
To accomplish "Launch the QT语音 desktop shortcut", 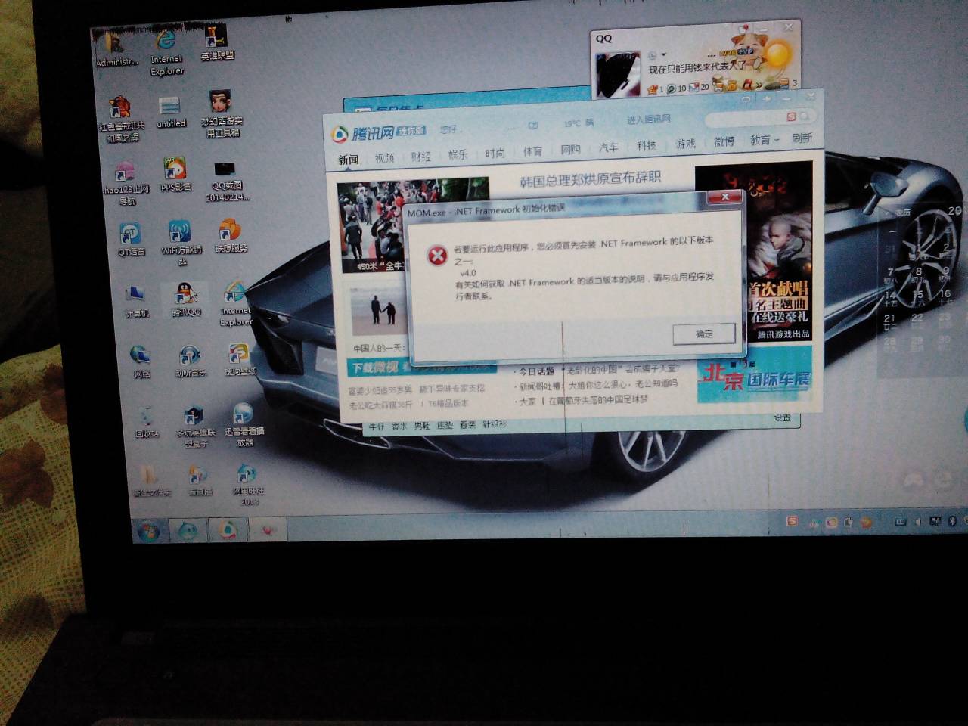I will (x=131, y=240).
